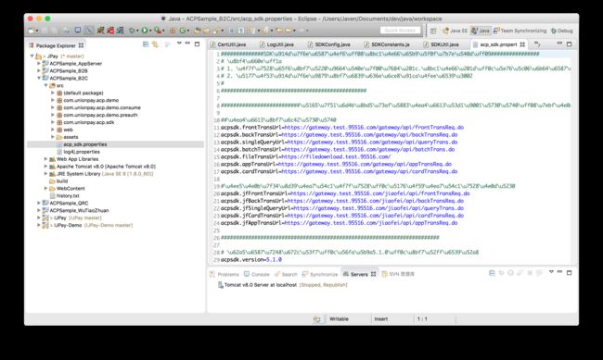Image resolution: width=603 pixels, height=360 pixels.
Task: Click the green Run button in toolbar
Action: pyautogui.click(x=144, y=31)
